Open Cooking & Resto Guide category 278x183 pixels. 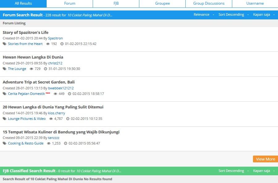point(26,143)
